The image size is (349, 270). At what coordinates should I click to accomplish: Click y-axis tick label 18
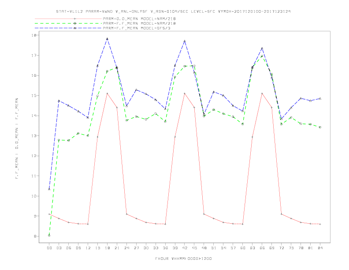tap(34, 35)
